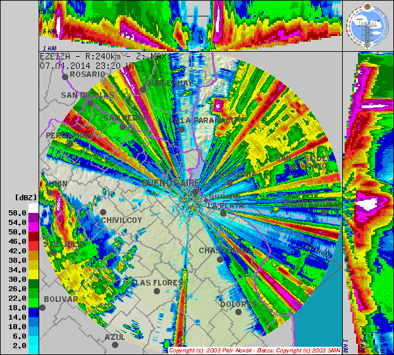Click the LAS FLORES city label

tap(159, 283)
